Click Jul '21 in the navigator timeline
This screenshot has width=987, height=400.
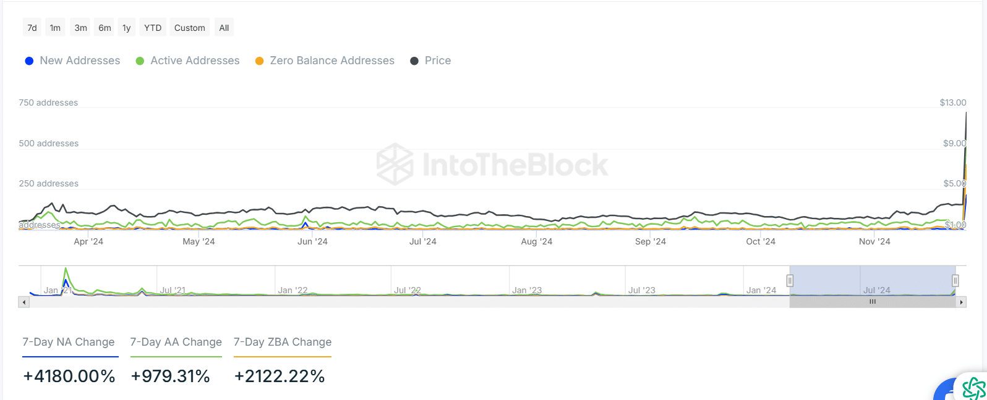pyautogui.click(x=173, y=290)
